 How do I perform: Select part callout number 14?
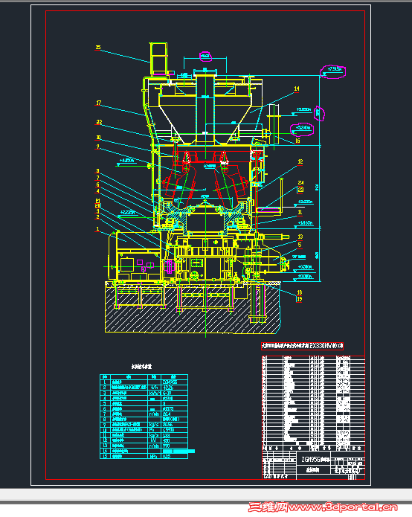pos(297,89)
